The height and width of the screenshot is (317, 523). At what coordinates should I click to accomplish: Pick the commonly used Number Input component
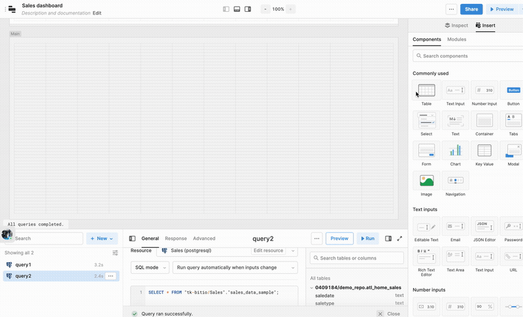[x=484, y=90]
